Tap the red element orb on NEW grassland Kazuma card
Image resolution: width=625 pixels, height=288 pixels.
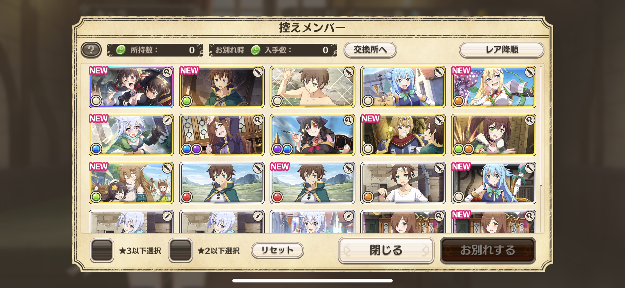click(x=277, y=197)
